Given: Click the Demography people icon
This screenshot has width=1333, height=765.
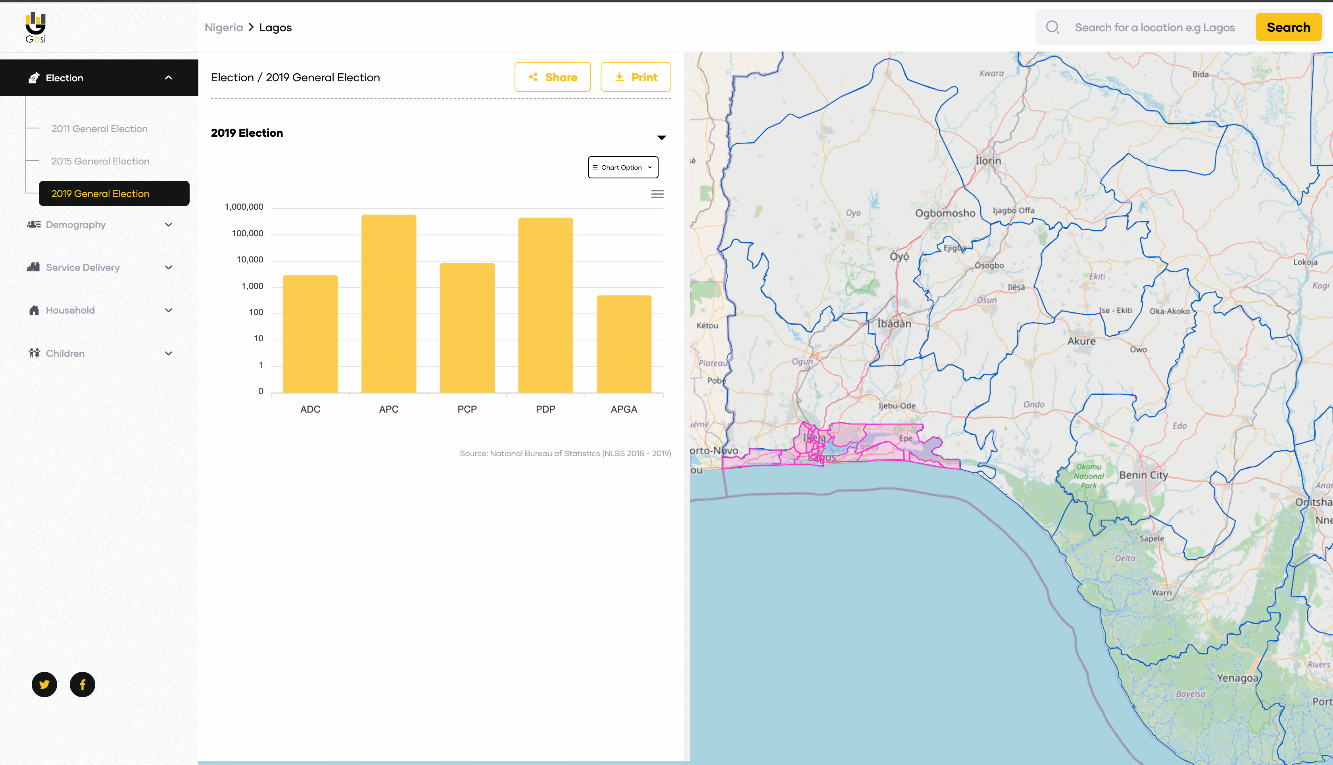Looking at the screenshot, I should tap(34, 224).
